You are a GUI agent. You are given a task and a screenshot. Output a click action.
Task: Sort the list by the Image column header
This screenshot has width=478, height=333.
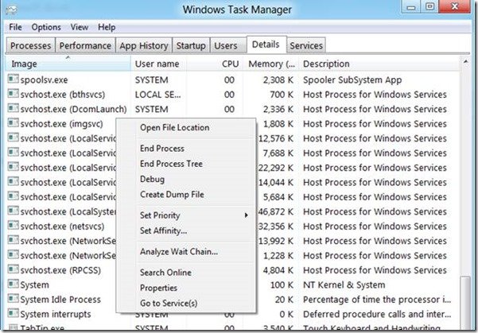pos(68,64)
